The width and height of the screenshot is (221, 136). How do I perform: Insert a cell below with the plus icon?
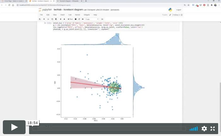tap(44, 19)
